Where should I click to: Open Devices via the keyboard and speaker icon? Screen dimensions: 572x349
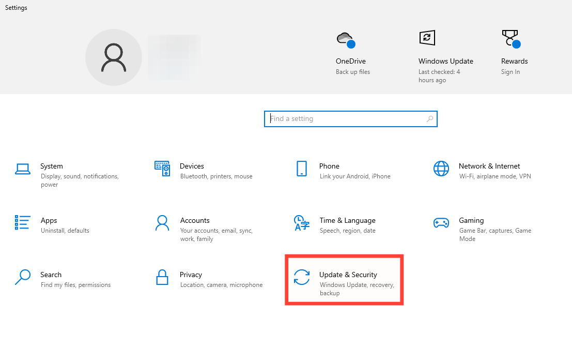coord(162,169)
